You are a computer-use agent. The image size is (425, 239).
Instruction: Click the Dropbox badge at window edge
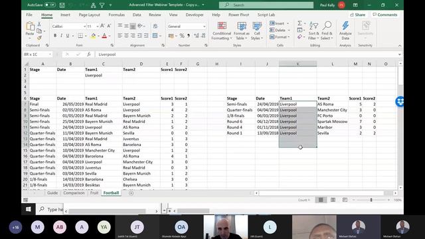[400, 102]
